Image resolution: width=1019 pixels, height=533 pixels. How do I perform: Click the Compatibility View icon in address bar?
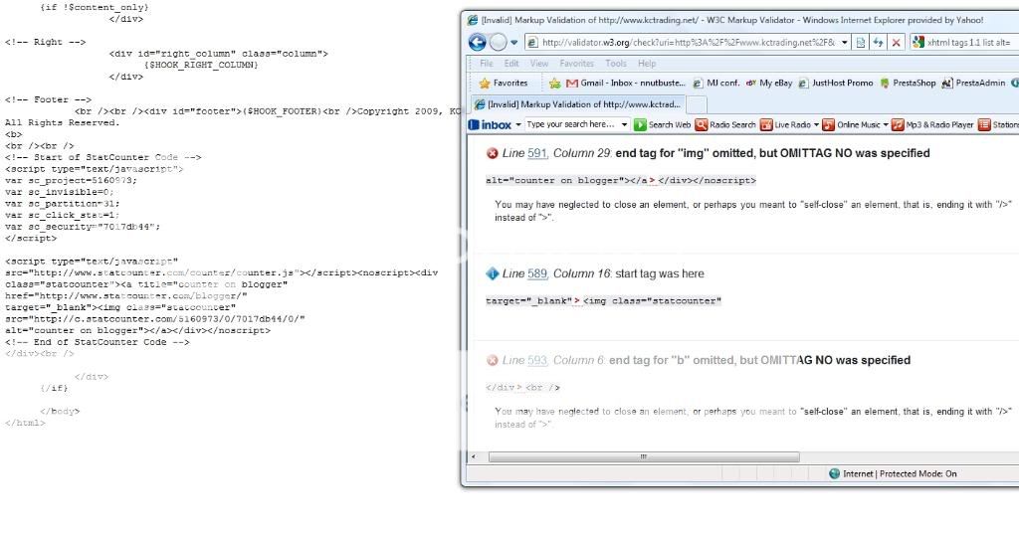pyautogui.click(x=861, y=42)
